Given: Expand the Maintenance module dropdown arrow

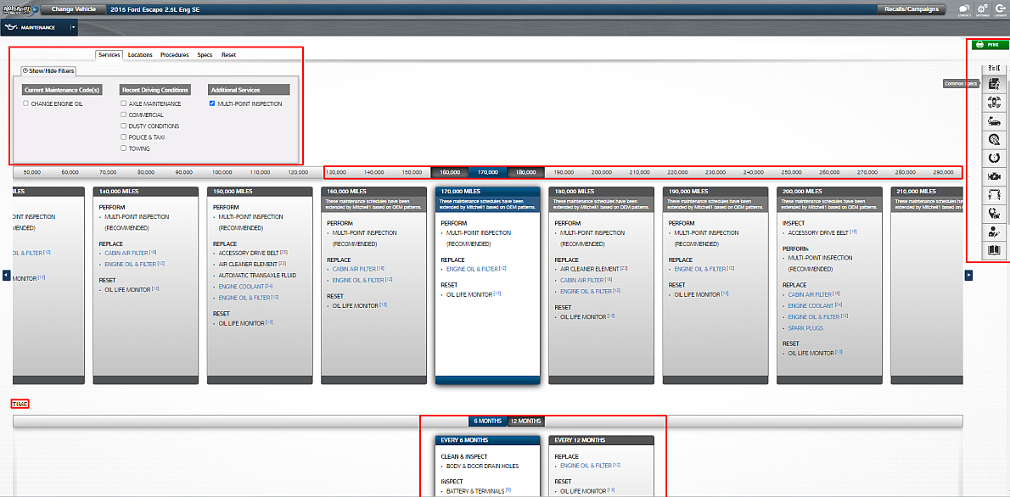Looking at the screenshot, I should click(73, 27).
